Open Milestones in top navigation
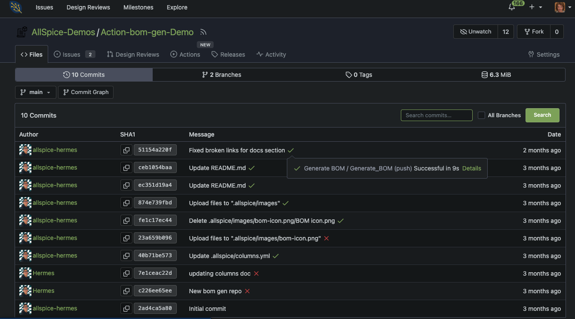575x319 pixels. [138, 7]
